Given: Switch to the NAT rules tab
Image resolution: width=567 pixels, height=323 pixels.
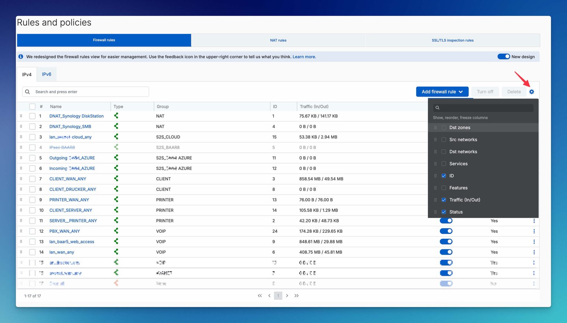Looking at the screenshot, I should pos(278,40).
